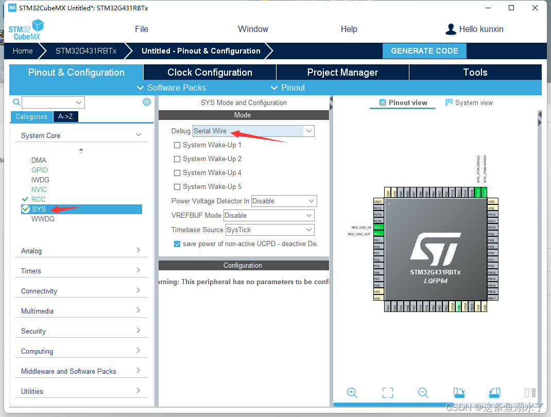Rotate the chip counter-clockwise using toolbar icon

pyautogui.click(x=494, y=392)
